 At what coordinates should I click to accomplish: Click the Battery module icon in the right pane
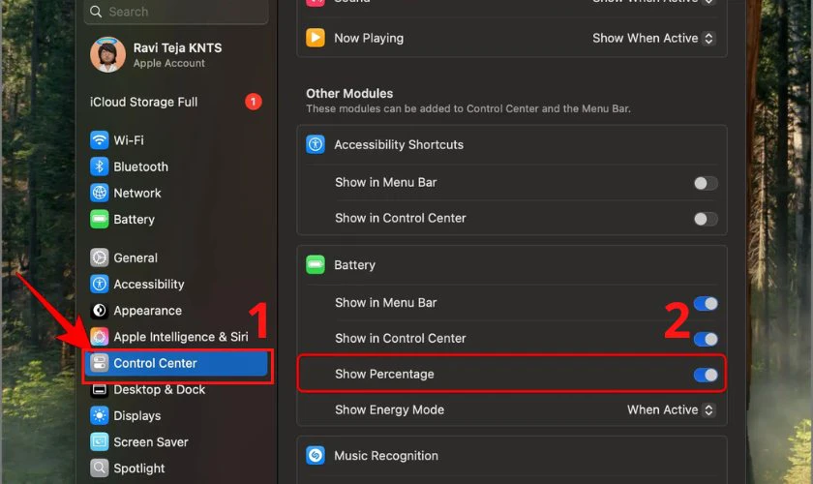(x=316, y=265)
